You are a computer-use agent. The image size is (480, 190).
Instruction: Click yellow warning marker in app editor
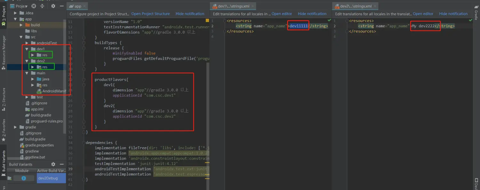(x=207, y=20)
